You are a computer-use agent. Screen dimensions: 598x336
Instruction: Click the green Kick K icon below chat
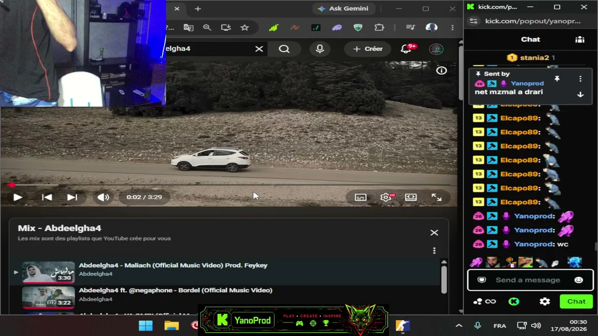click(x=514, y=301)
